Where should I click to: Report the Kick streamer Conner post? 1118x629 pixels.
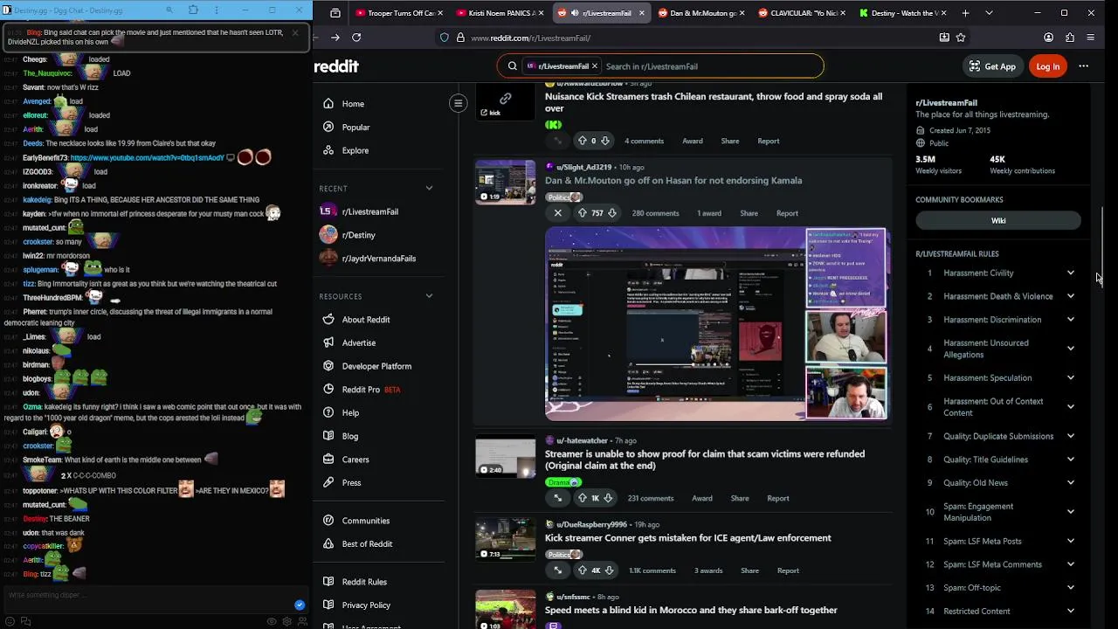click(x=788, y=570)
